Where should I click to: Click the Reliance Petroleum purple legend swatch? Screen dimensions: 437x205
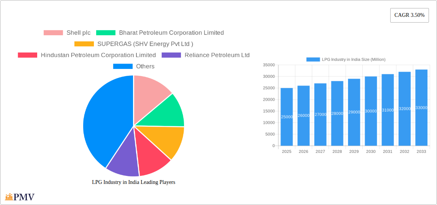[171, 55]
